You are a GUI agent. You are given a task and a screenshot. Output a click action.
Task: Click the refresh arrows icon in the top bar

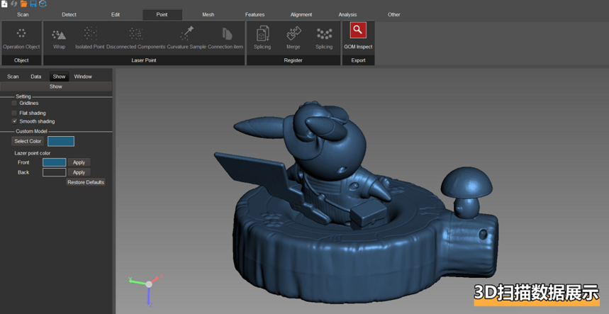14,4
